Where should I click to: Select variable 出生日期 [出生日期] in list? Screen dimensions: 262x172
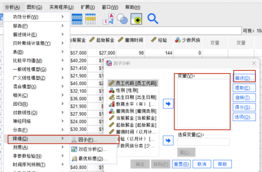[133, 97]
